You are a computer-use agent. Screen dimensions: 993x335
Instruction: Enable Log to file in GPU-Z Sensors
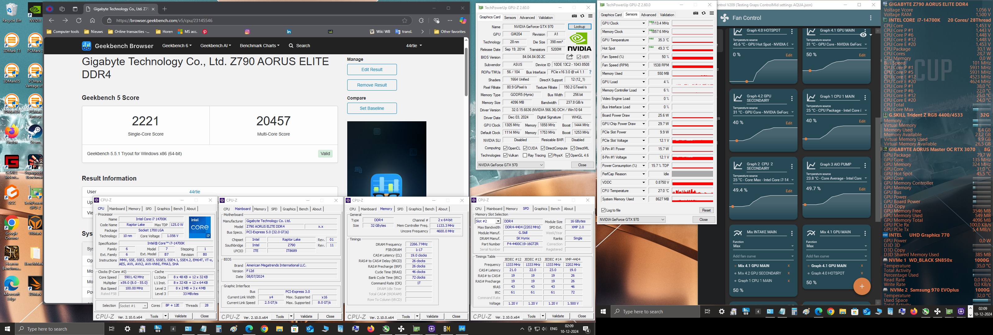tap(604, 210)
